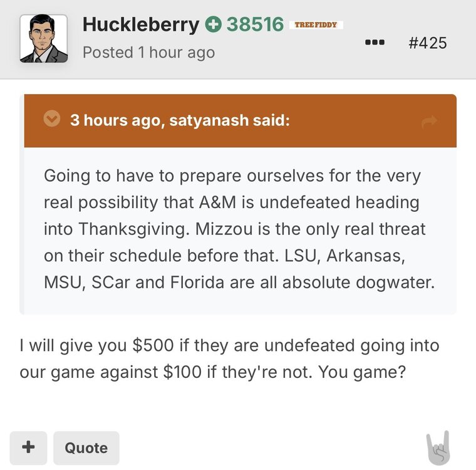Toggle the plus multiquote button
Image resolution: width=476 pixels, height=470 pixels.
(28, 447)
